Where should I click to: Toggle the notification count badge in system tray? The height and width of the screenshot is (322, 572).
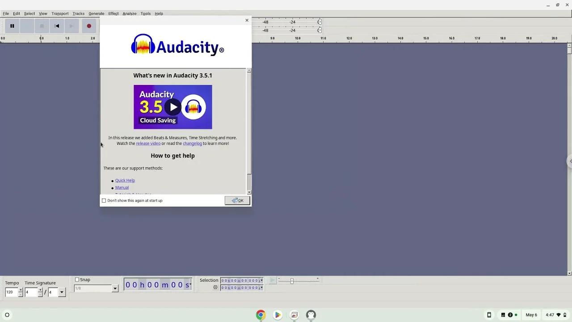(x=510, y=315)
